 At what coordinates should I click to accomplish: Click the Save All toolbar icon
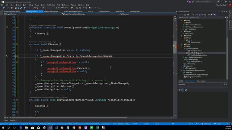[x=21, y=8]
